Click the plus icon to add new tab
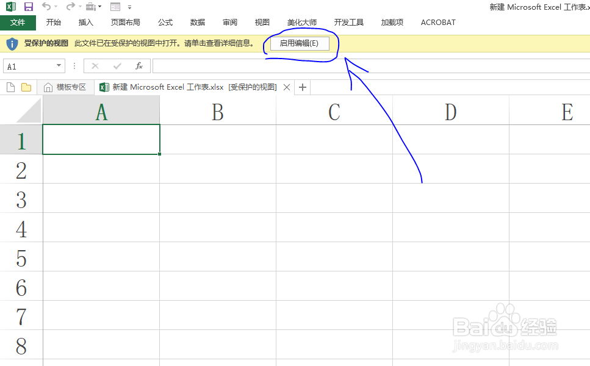 pos(303,87)
